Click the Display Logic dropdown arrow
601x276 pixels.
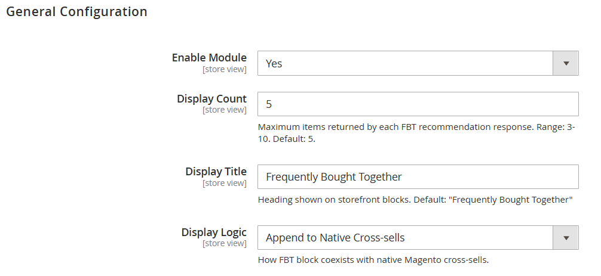pos(566,238)
